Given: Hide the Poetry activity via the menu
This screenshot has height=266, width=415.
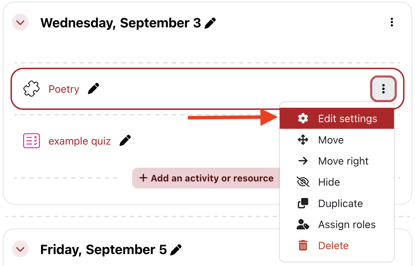Looking at the screenshot, I should pyautogui.click(x=329, y=182).
